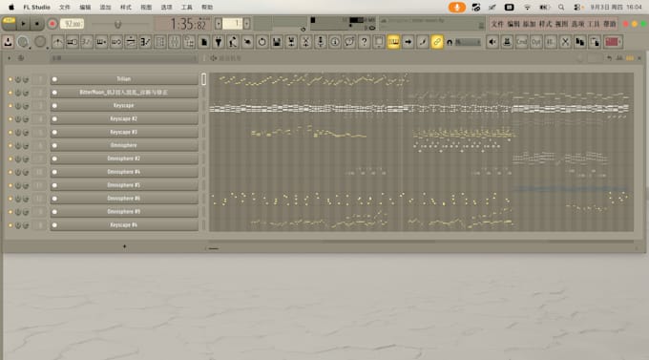Click the download tray icon at toolbar start
649x360 pixels.
[8, 42]
